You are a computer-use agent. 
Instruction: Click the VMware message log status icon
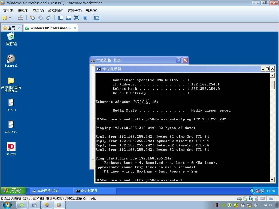(271, 198)
